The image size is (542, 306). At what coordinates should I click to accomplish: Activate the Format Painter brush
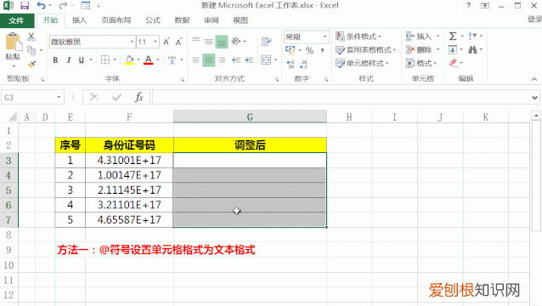31,65
